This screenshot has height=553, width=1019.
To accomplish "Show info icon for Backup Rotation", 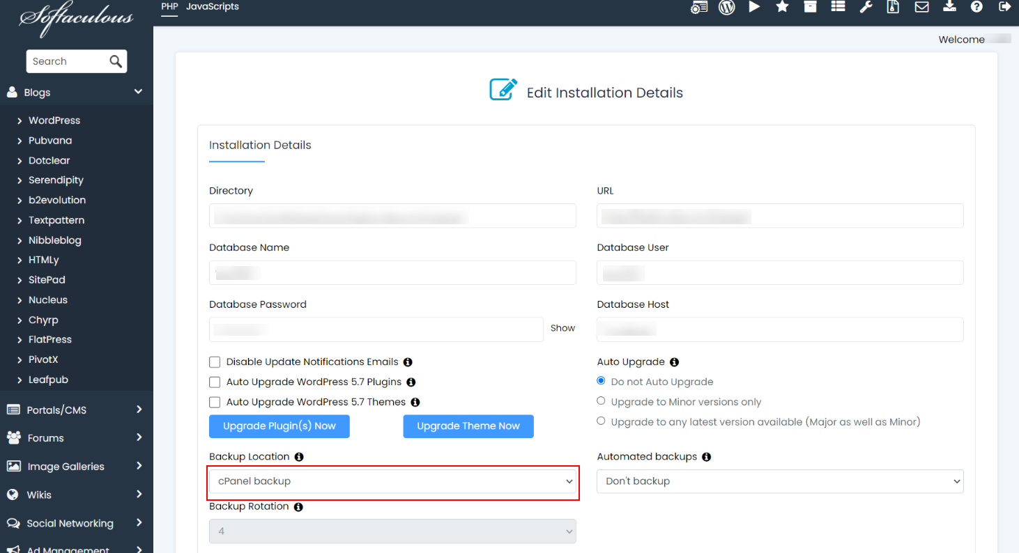I will [x=298, y=507].
